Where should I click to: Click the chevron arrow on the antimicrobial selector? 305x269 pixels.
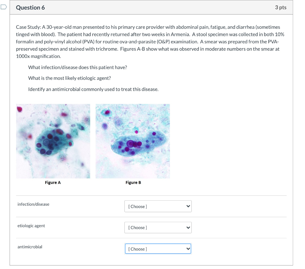coord(188,249)
